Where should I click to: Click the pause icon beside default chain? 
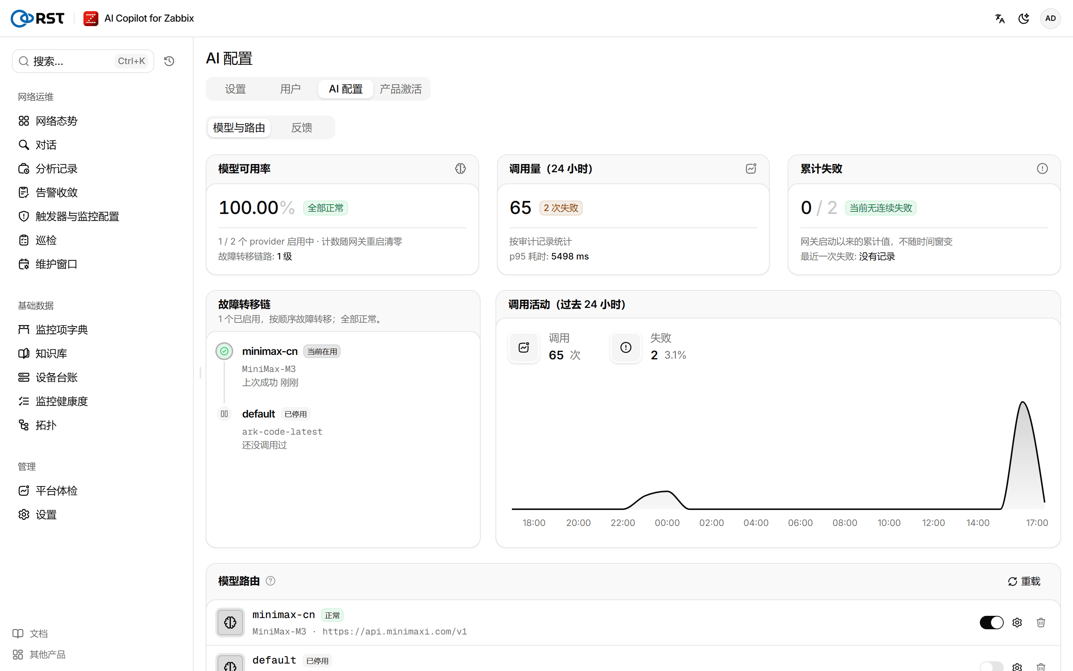coord(224,414)
